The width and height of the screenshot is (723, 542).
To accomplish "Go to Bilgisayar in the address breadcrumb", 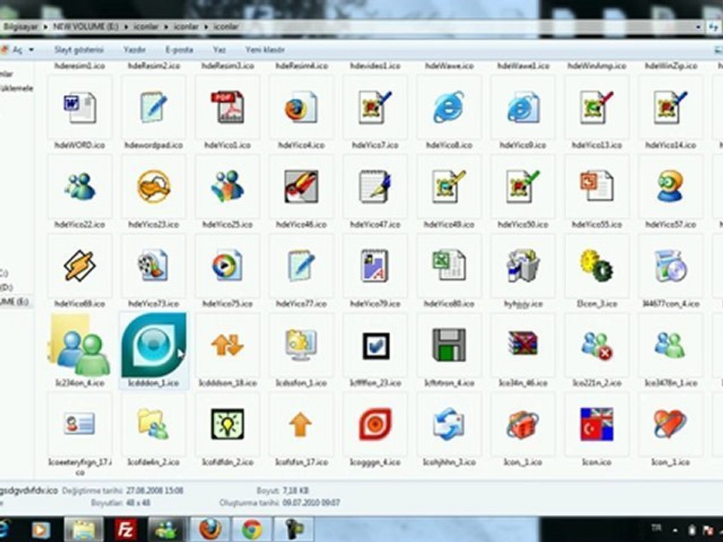I will pyautogui.click(x=20, y=27).
